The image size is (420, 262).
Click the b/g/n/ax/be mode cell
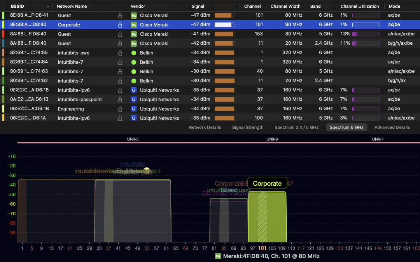[400, 43]
